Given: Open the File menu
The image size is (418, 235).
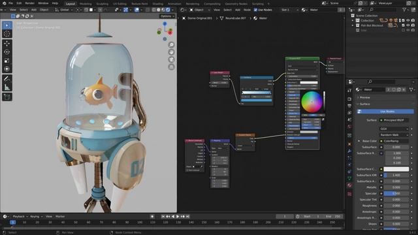Looking at the screenshot, I should pyautogui.click(x=10, y=3).
